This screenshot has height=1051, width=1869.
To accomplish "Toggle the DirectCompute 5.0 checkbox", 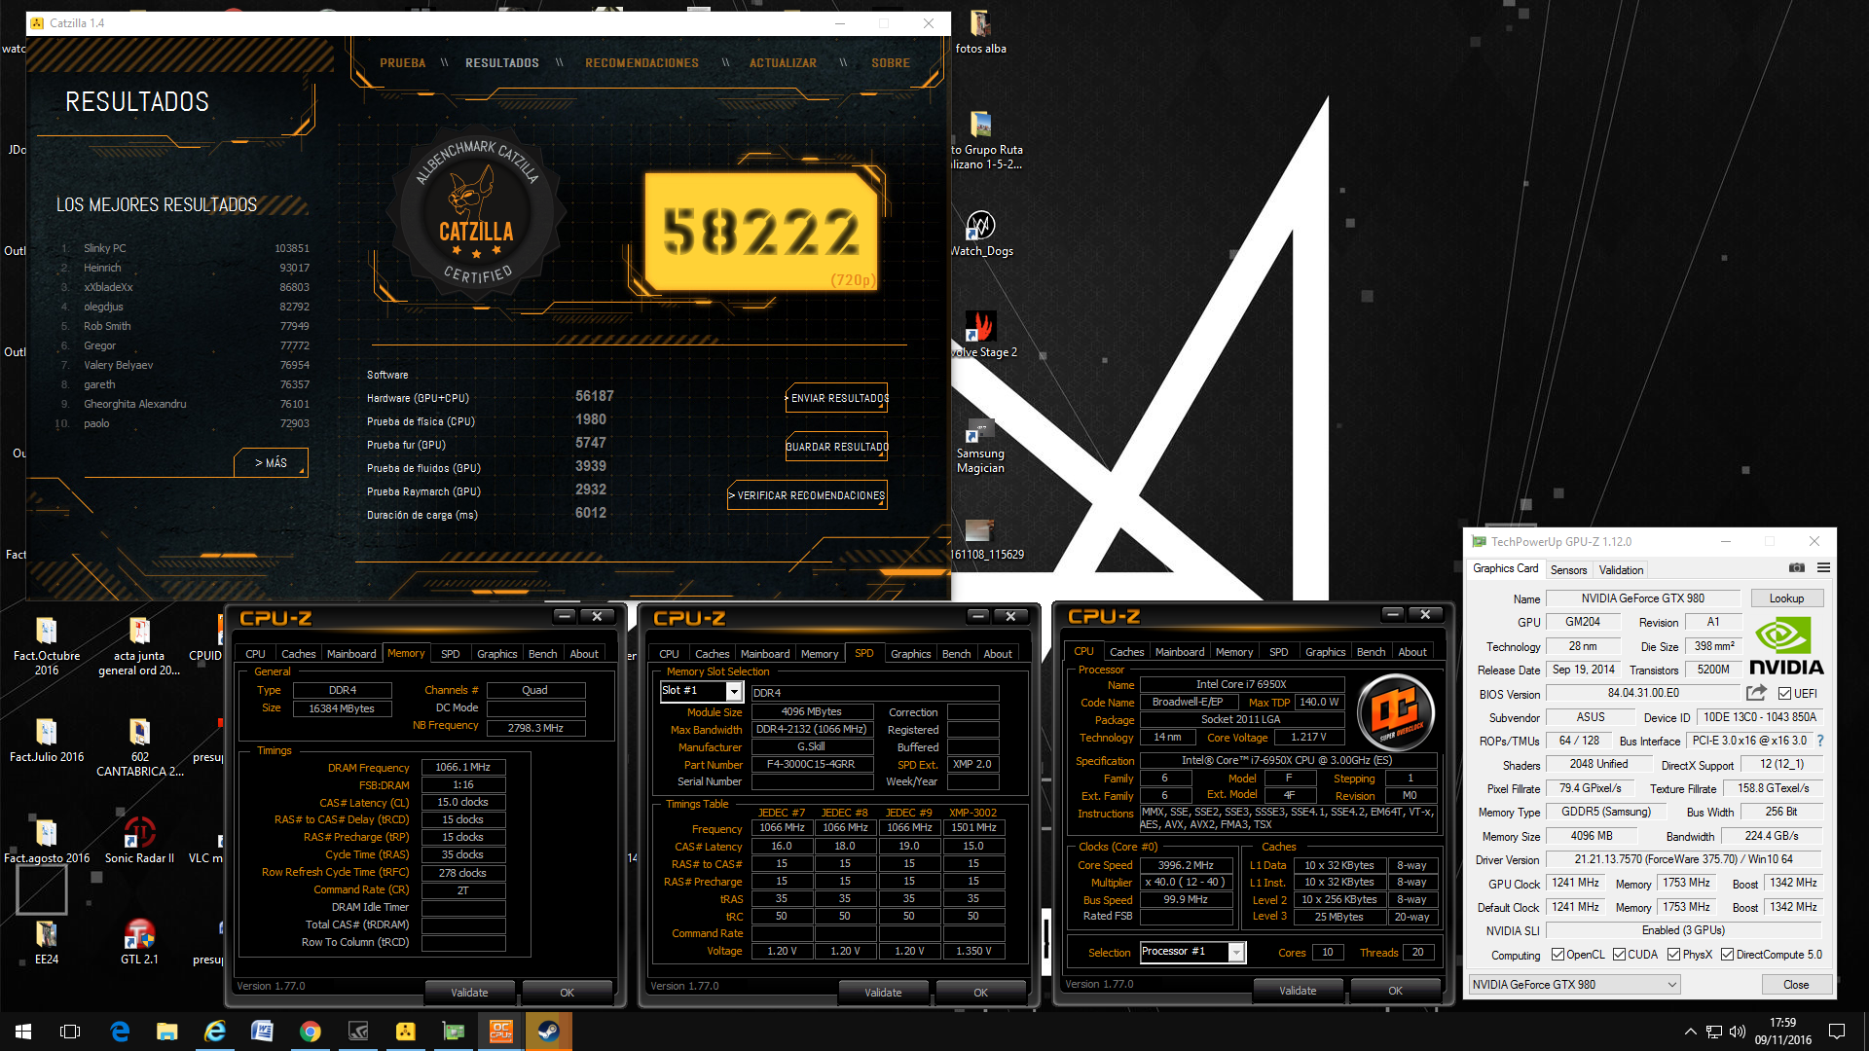I will pos(1727,955).
